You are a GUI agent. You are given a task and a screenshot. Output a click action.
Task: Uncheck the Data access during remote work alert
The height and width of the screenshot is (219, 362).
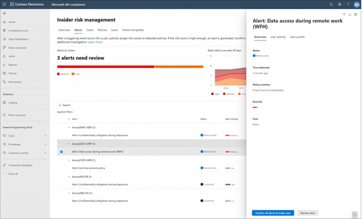click(x=62, y=152)
